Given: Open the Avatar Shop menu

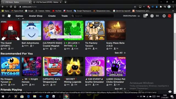Looking at the screenshot, I should tap(36, 16).
